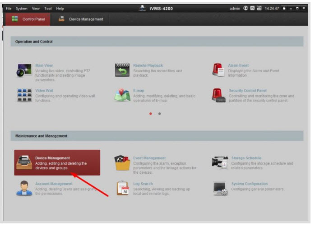The width and height of the screenshot is (315, 227).
Task: Open the Tool menu
Action: coord(48,9)
